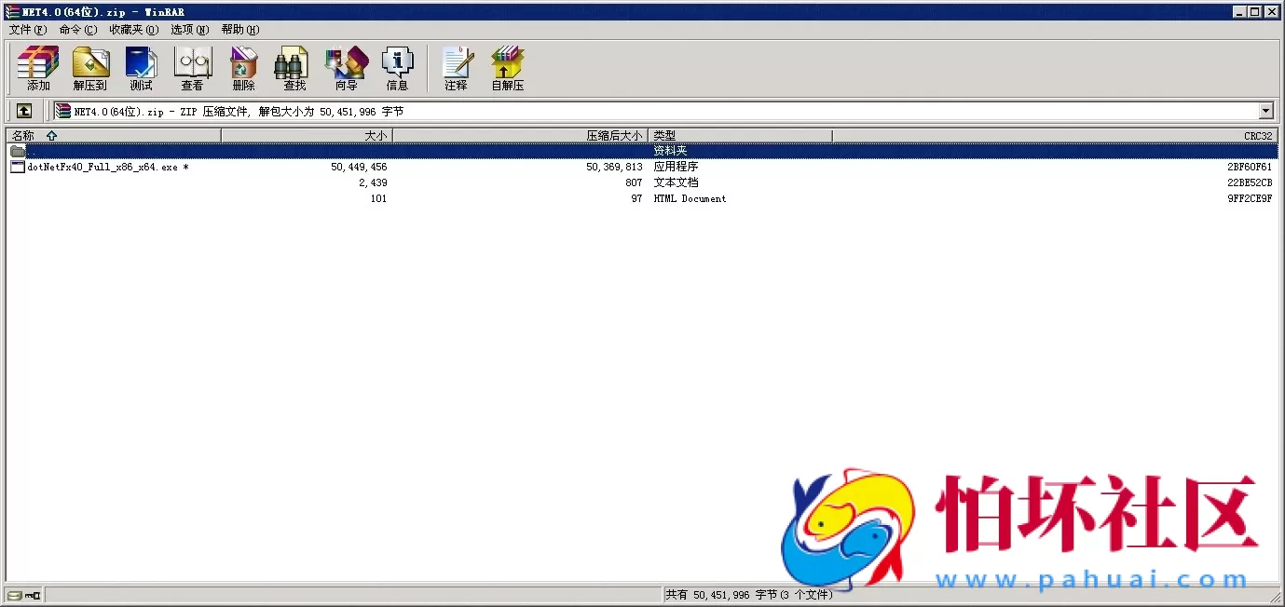1285x607 pixels.
Task: Select dotNetFx40_Full_x86_x64.exe file row
Action: coord(103,168)
